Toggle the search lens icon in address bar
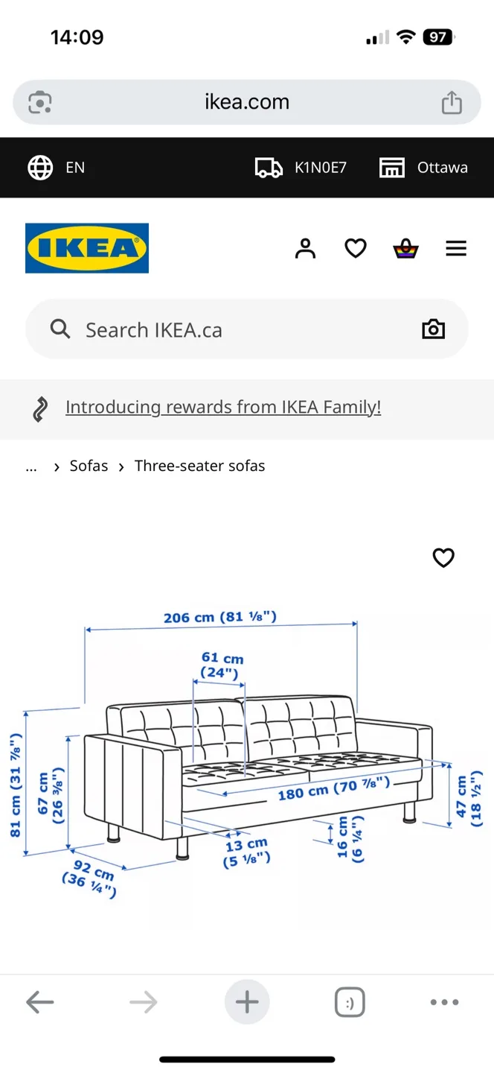This screenshot has height=1073, width=494. 39,102
